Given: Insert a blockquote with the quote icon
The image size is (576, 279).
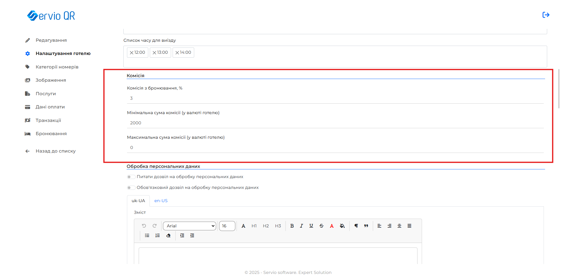Looking at the screenshot, I should pyautogui.click(x=366, y=226).
